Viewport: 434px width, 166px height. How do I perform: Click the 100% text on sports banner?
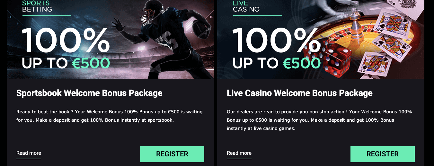tap(66, 40)
